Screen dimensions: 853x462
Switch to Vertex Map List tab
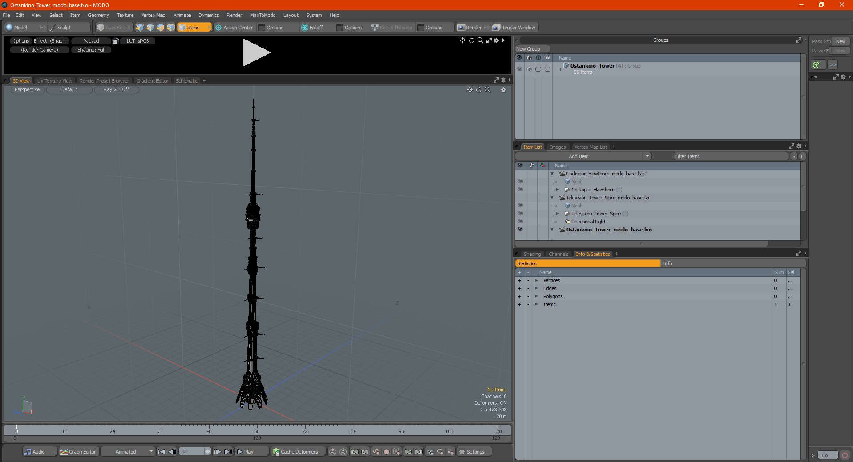point(590,147)
